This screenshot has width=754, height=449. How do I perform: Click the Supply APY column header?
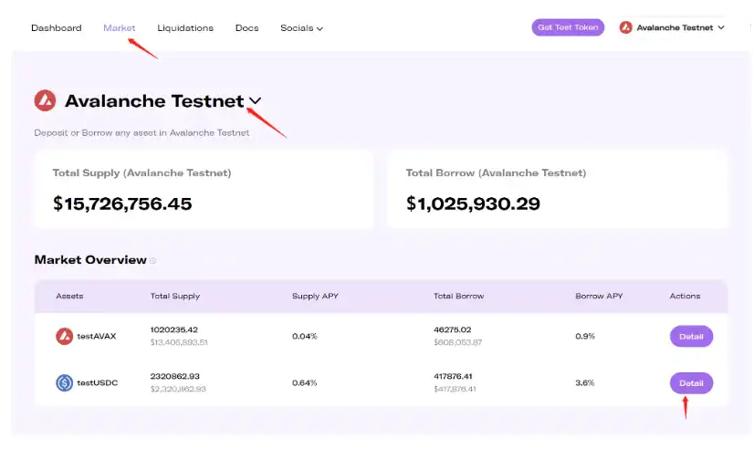316,296
